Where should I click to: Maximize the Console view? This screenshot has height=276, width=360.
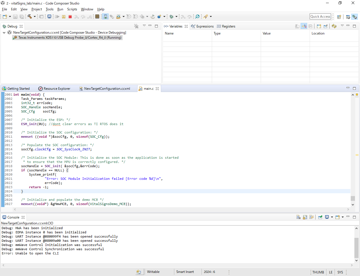[354, 217]
